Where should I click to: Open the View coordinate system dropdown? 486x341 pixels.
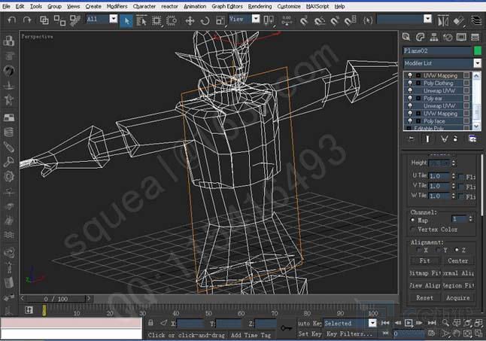point(256,20)
